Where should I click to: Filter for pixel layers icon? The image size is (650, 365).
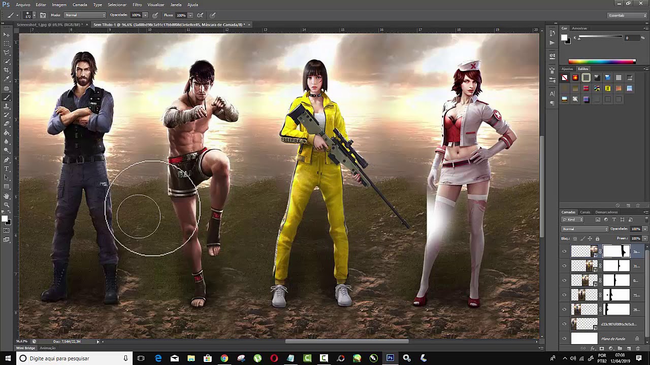click(x=598, y=220)
